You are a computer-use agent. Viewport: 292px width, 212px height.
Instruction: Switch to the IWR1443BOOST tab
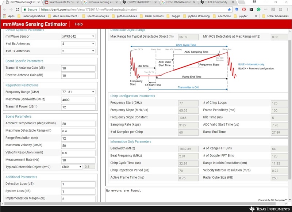tap(139, 2)
